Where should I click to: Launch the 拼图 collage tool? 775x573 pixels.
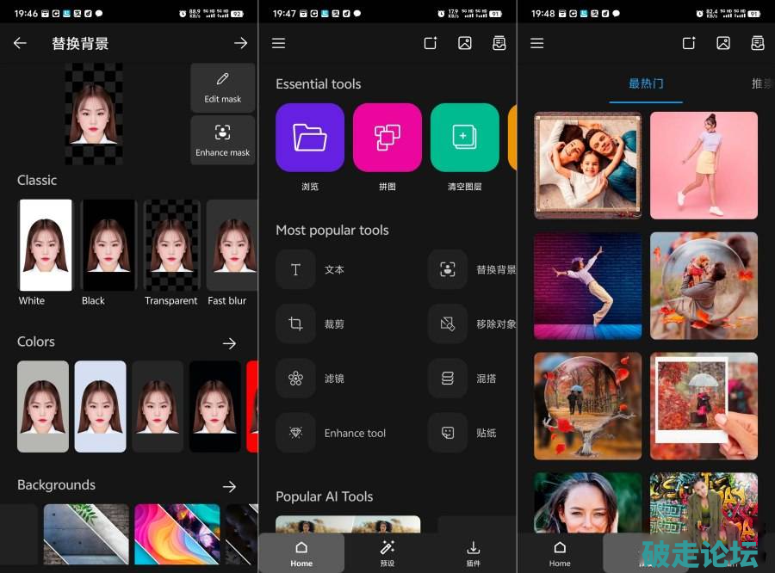[387, 138]
